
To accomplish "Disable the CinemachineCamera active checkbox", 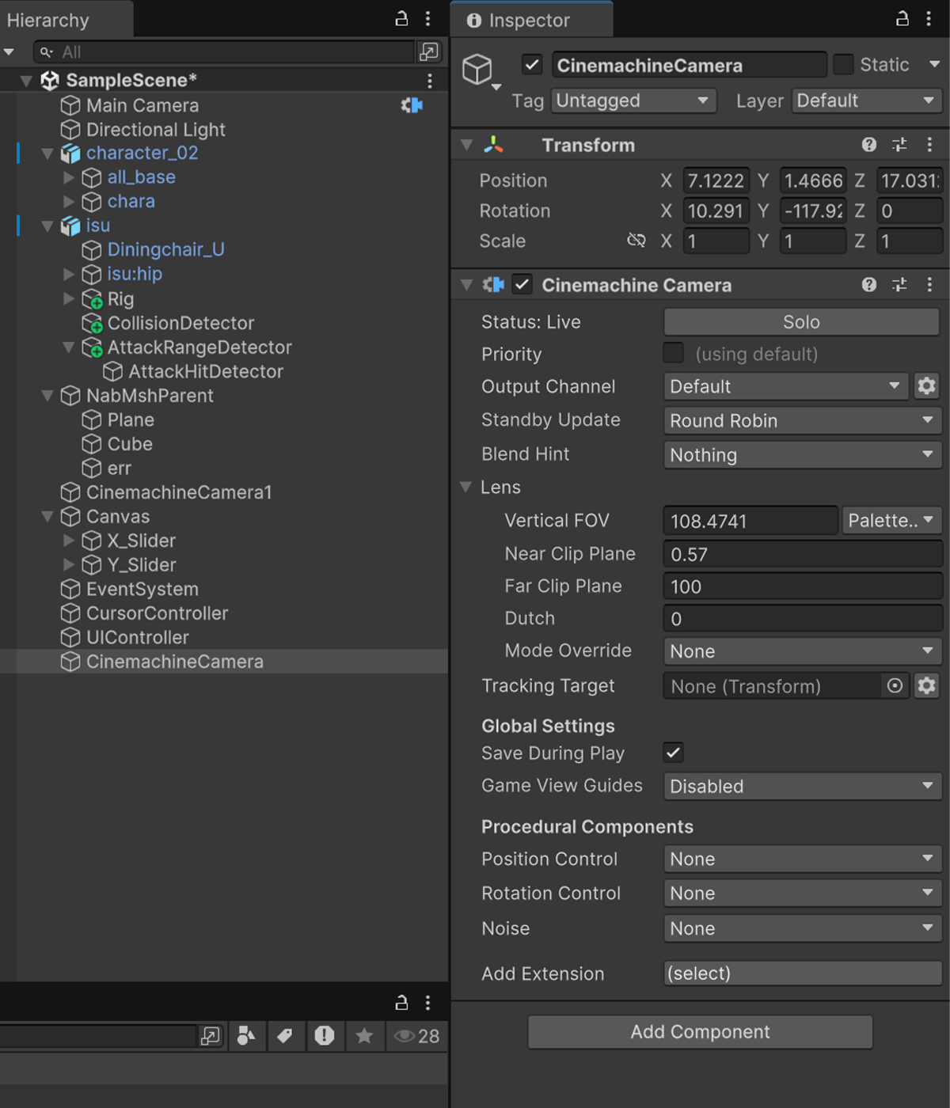I will point(530,65).
